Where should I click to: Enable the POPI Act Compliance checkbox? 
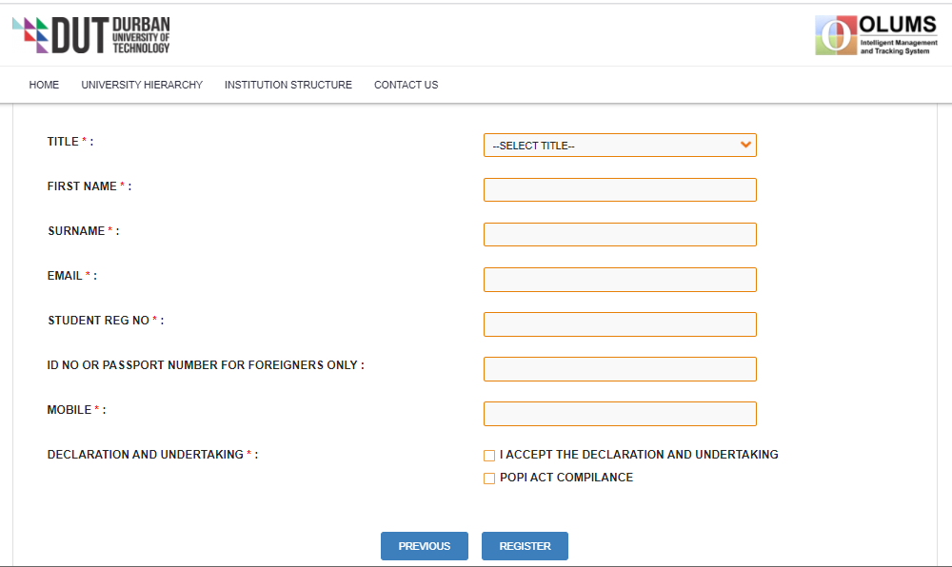[x=489, y=479]
